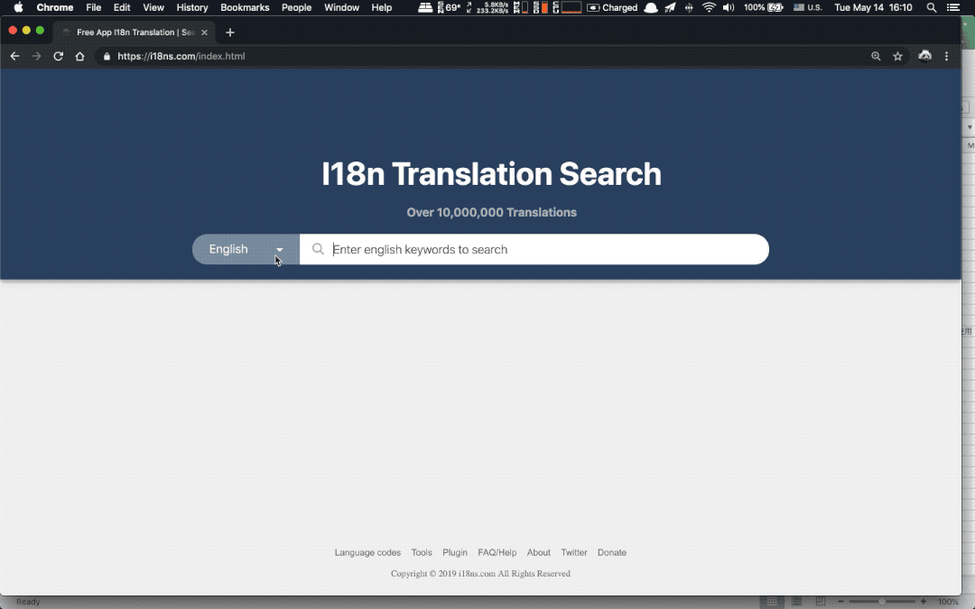
Task: Open the Twitter footer link
Action: pyautogui.click(x=574, y=552)
